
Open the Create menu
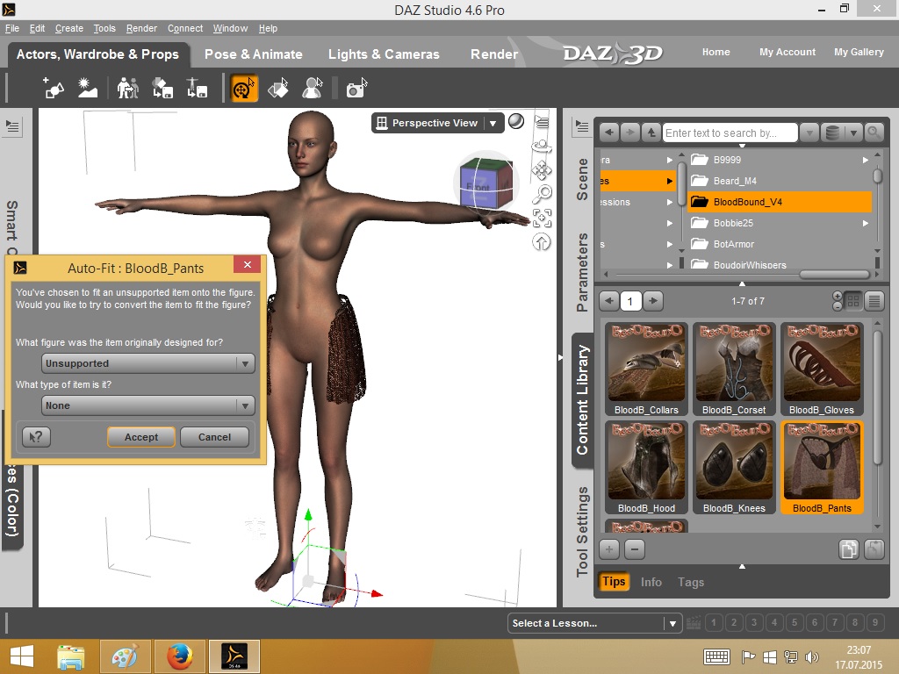pos(68,28)
